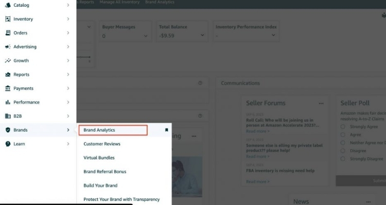Click the Payments bank icon
Image resolution: width=386 pixels, height=205 pixels.
(x=8, y=88)
